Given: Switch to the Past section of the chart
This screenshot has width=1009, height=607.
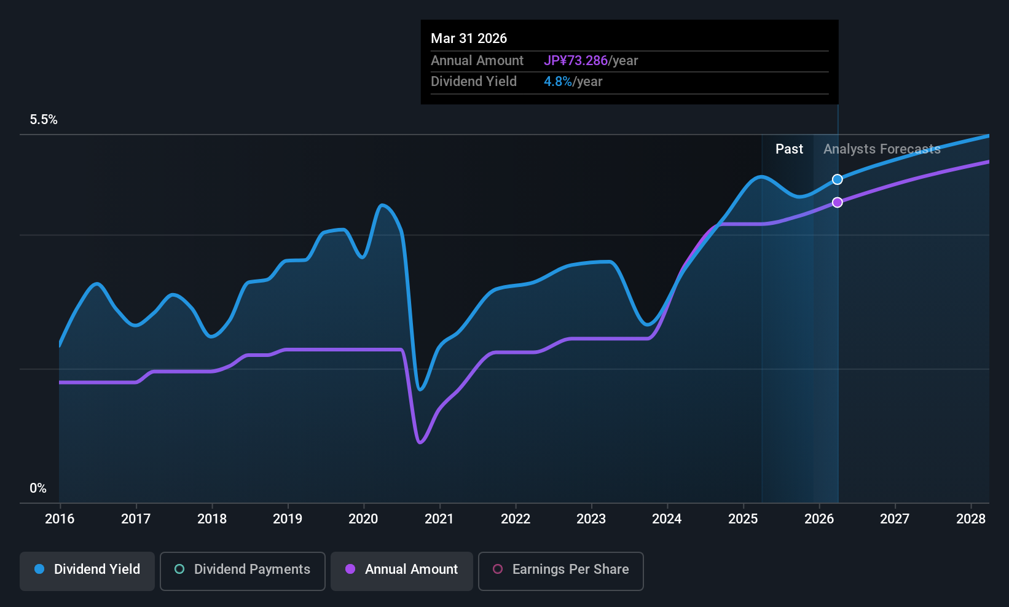Looking at the screenshot, I should 789,149.
